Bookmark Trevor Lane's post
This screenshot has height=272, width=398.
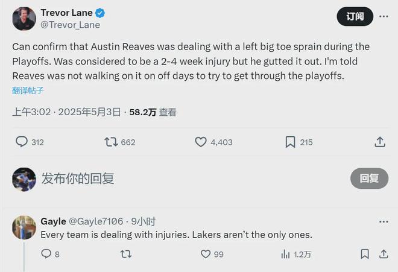click(x=290, y=142)
